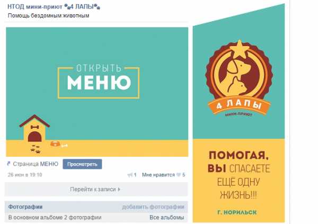Viewport: 318px width, 224px height.
Task: Click the Страница МЕНЮ link
Action: pyautogui.click(x=36, y=164)
